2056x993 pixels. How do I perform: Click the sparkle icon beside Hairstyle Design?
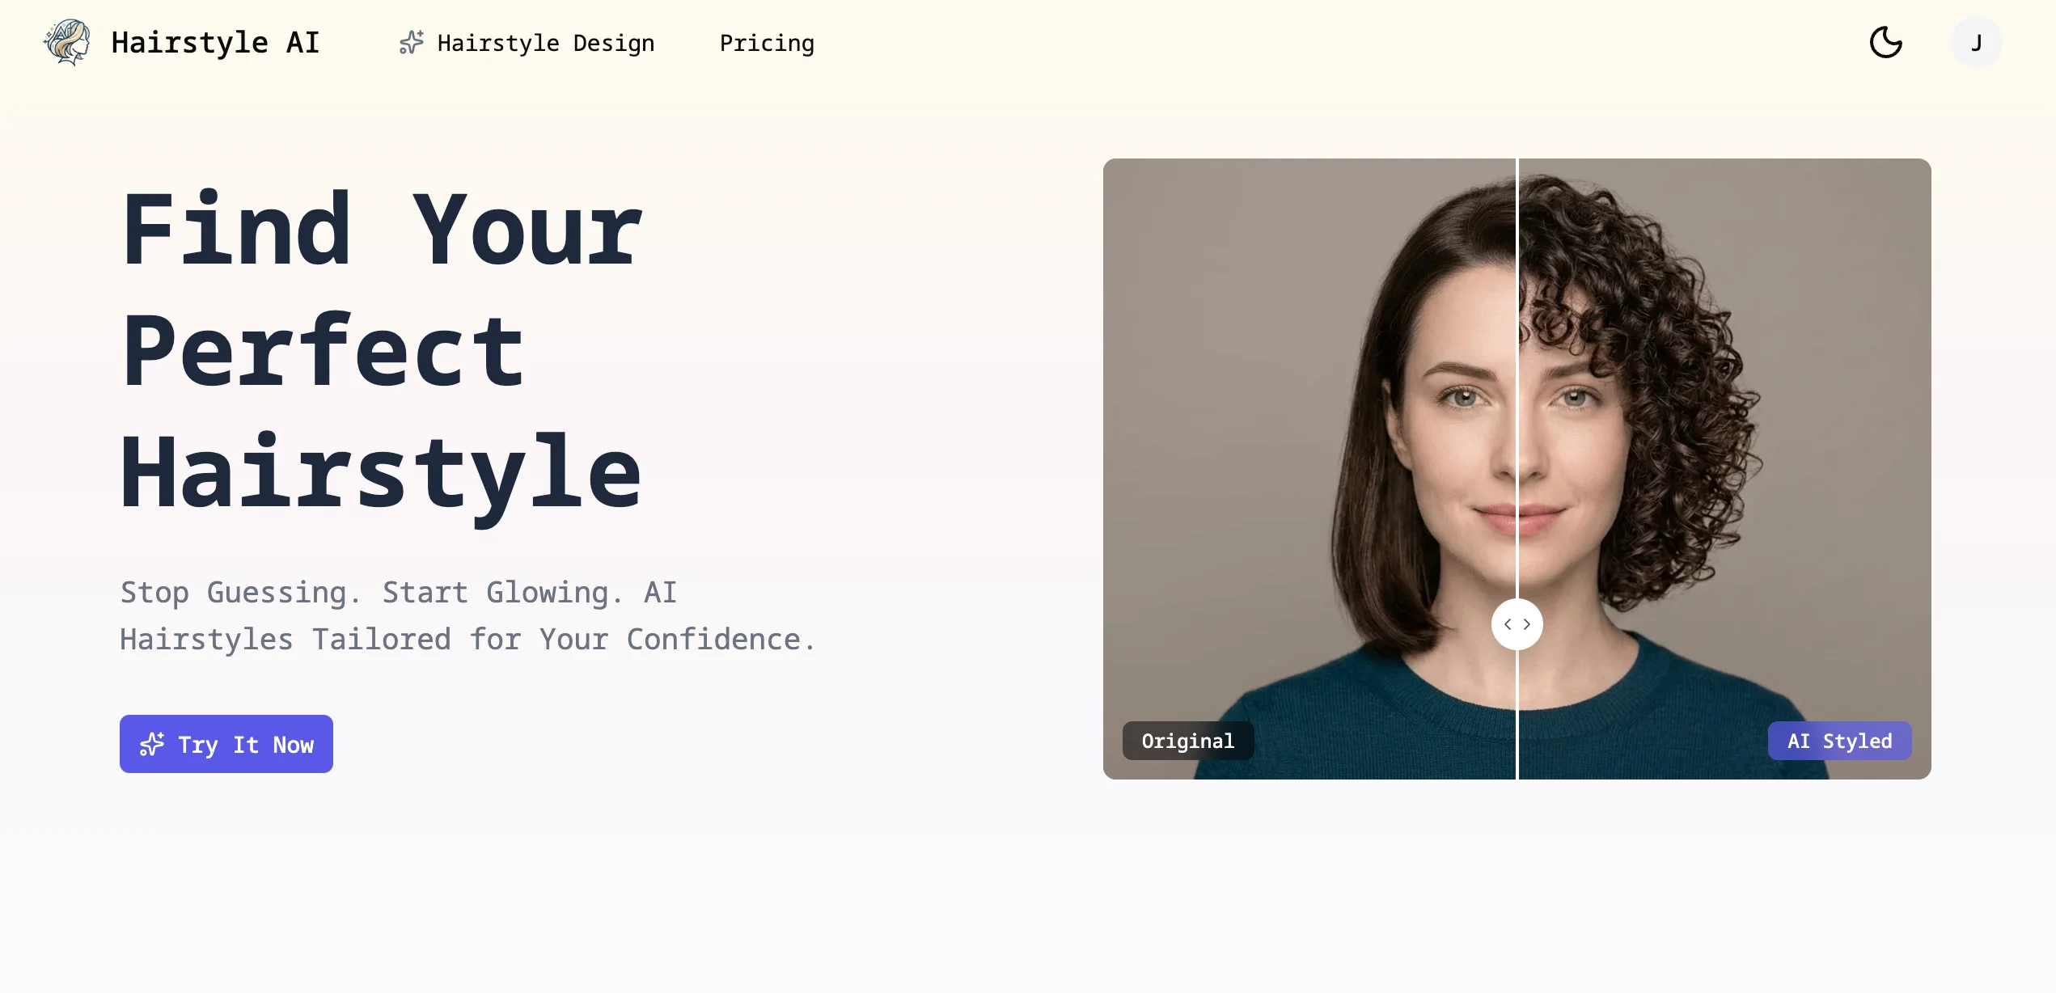coord(411,43)
